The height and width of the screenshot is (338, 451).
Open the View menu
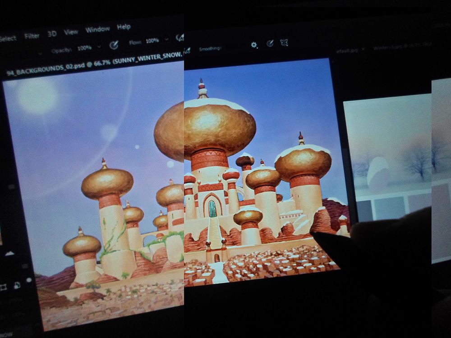71,32
